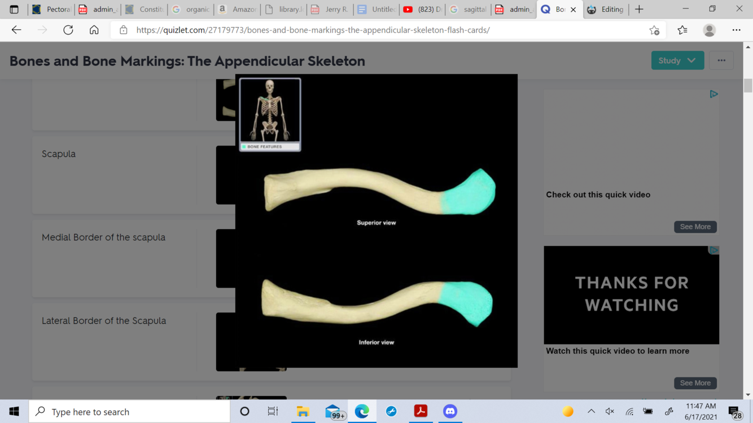Screen dimensions: 753x423
Task: Open Discord from taskbar
Action: pos(450,412)
